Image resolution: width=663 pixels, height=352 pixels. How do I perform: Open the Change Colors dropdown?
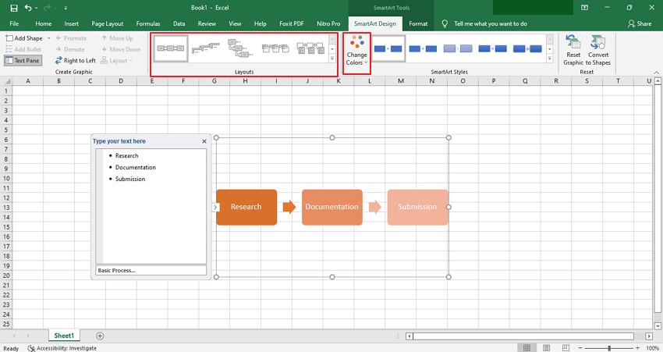[x=357, y=51]
